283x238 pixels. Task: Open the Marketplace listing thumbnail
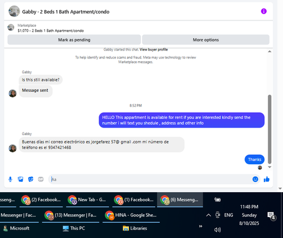coord(11,27)
